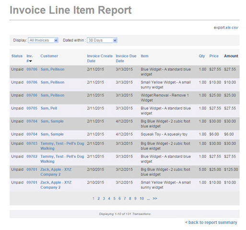Image resolution: width=246 pixels, height=230 pixels.
Task: Click the Invoice Line Item Report heading
Action: (x=70, y=10)
